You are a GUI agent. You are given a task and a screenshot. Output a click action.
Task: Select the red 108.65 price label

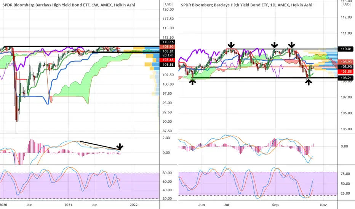tap(167, 60)
